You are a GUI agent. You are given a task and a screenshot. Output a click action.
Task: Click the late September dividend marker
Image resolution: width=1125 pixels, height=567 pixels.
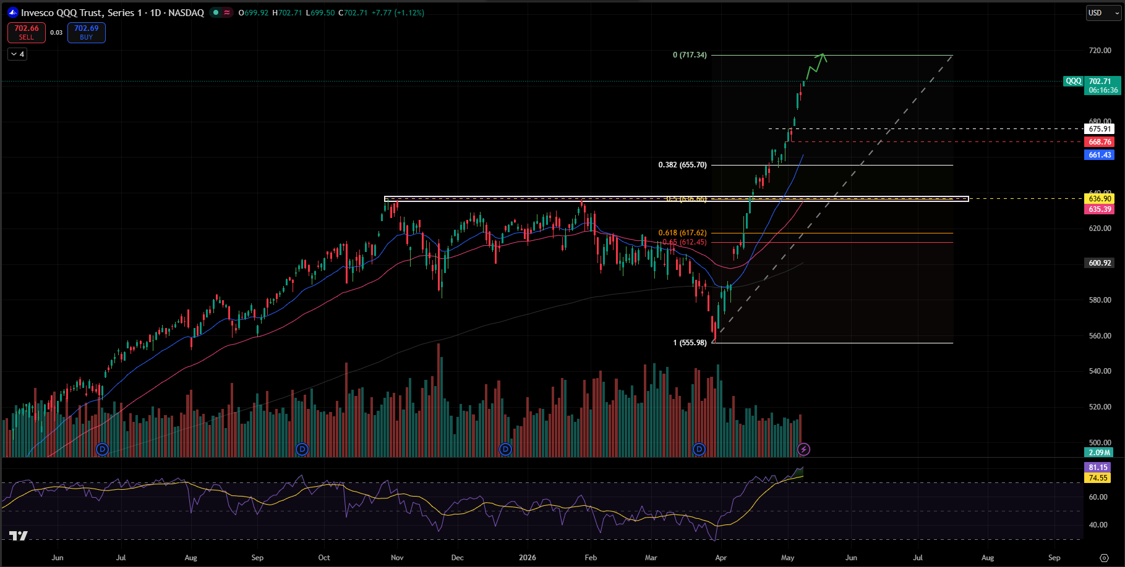[x=302, y=449]
